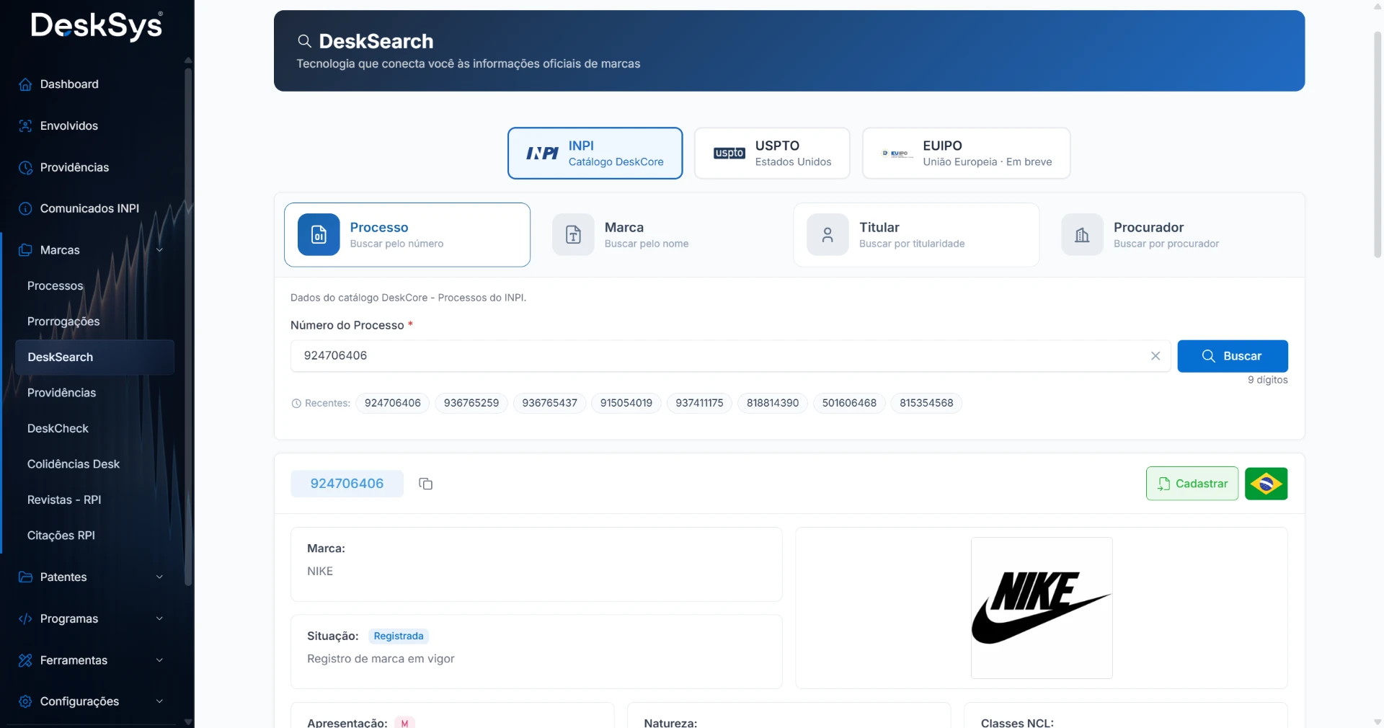
Task: Choose Procurador search mode
Action: 1171,235
